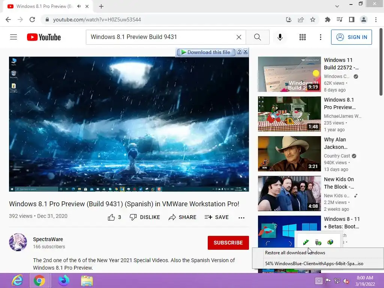Click the install app icon in address bar

point(289,19)
